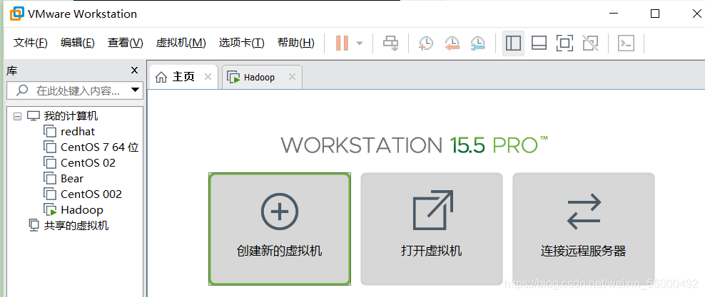705x297 pixels.
Task: Open the 帮助(H) menu
Action: [296, 43]
